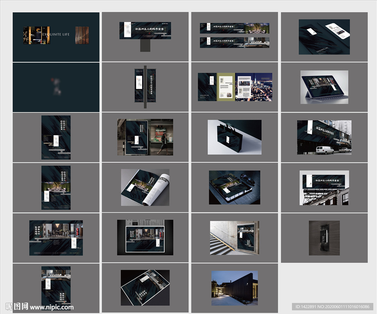Select the angled poster mockup on black
Image resolution: width=377 pixels, height=314 pixels.
point(145,288)
